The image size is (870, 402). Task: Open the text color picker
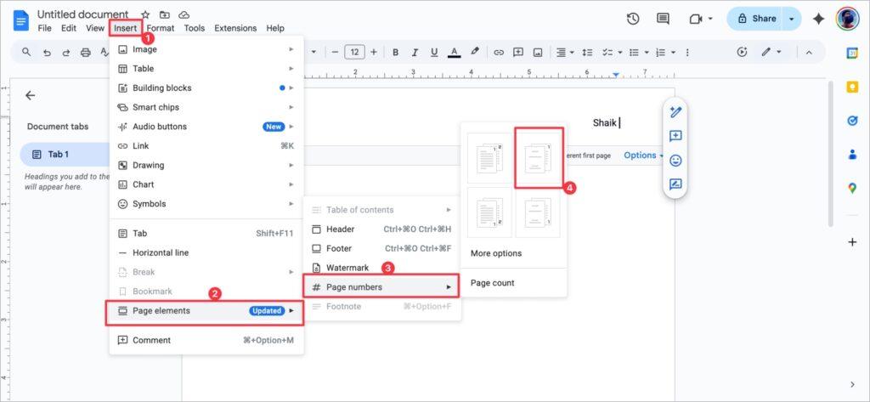(455, 52)
